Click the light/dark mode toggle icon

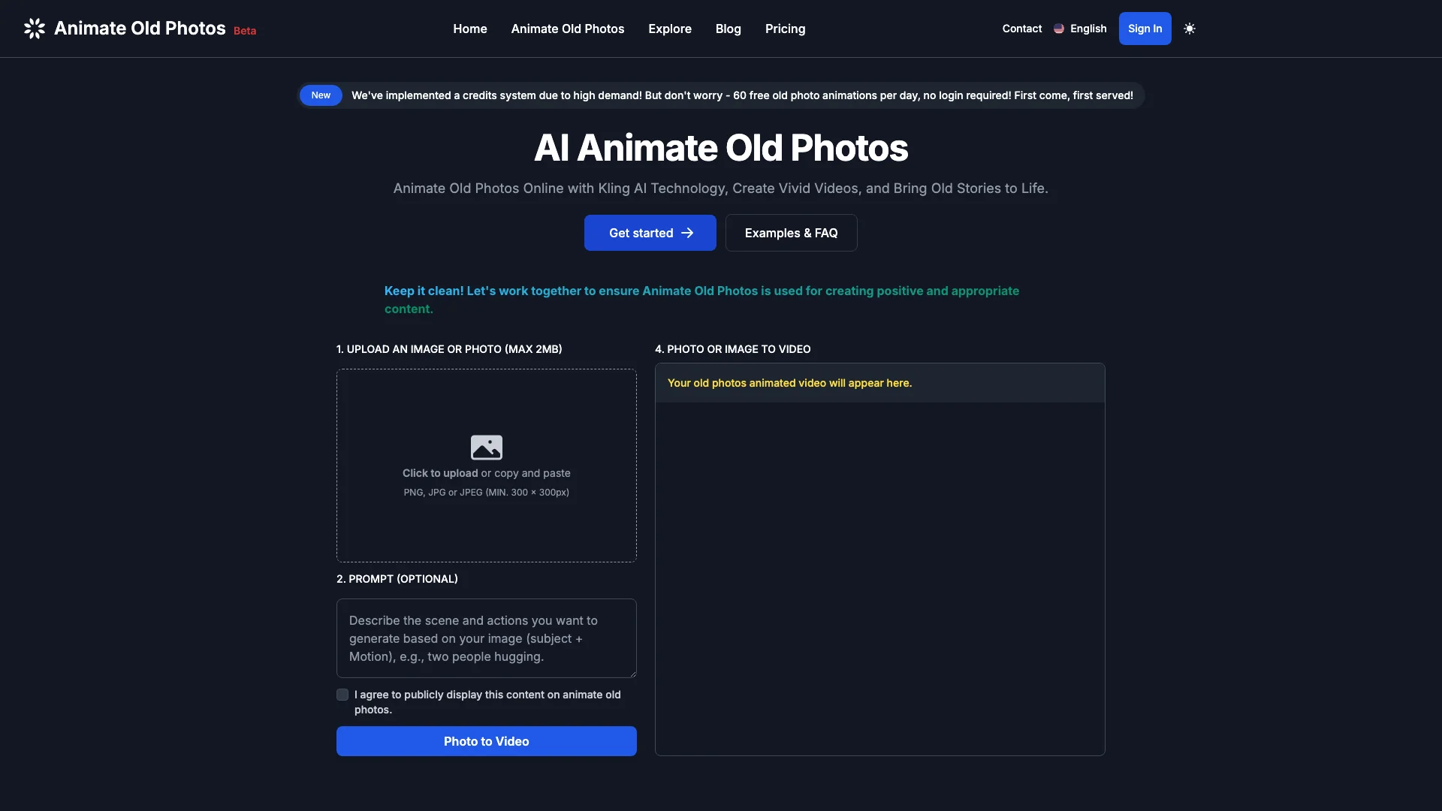click(x=1190, y=29)
